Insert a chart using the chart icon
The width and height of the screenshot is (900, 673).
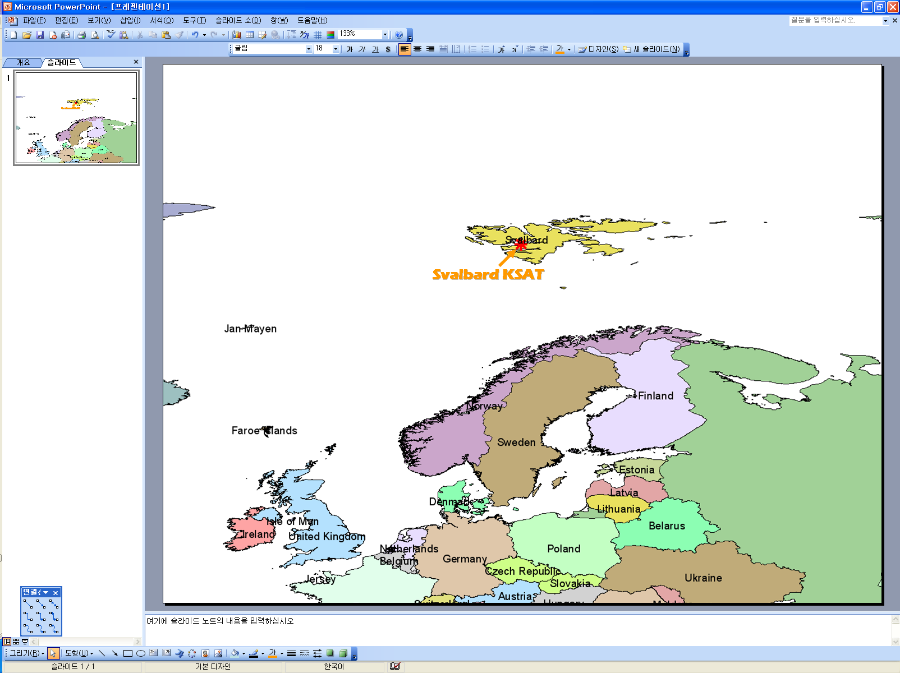pyautogui.click(x=237, y=35)
